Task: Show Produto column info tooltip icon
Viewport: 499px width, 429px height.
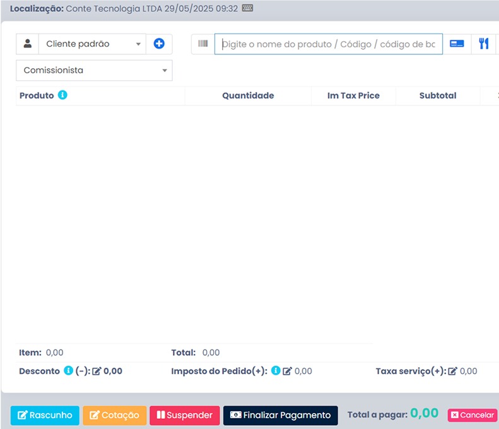Action: [x=62, y=95]
